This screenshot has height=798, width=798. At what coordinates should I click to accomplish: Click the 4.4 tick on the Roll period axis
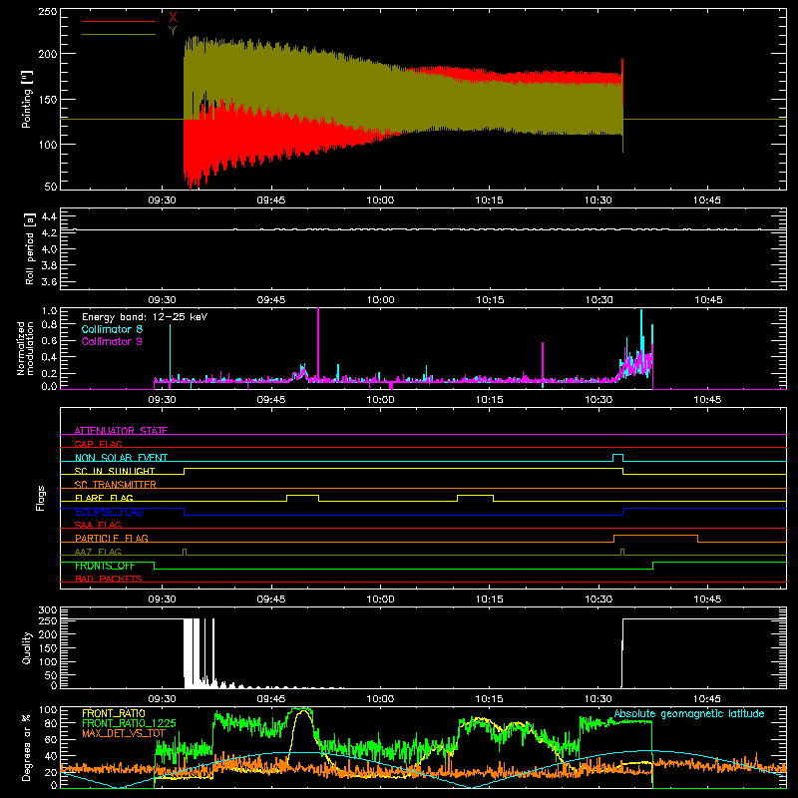(49, 216)
